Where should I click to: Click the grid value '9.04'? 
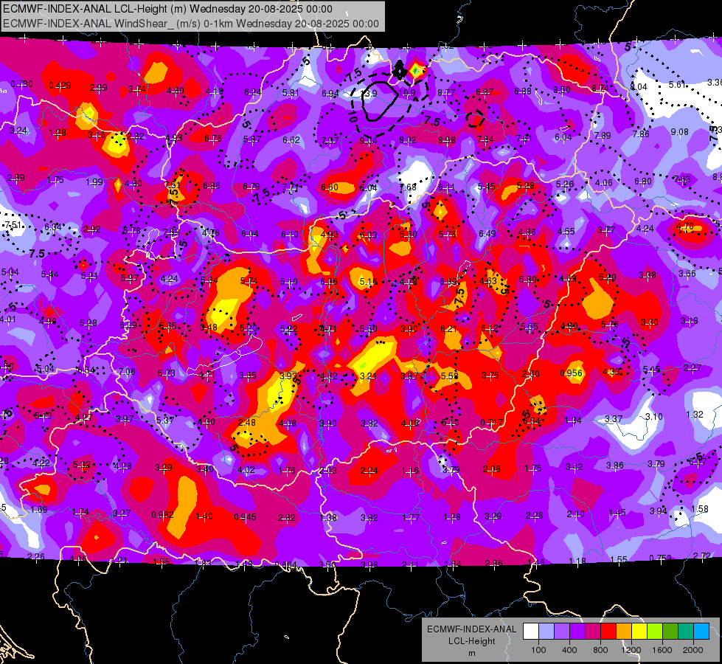[x=368, y=140]
